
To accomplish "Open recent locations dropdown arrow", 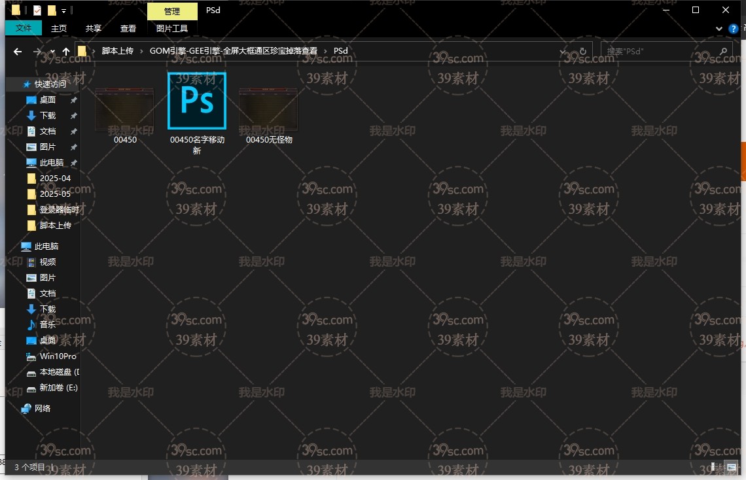I will 52,51.
